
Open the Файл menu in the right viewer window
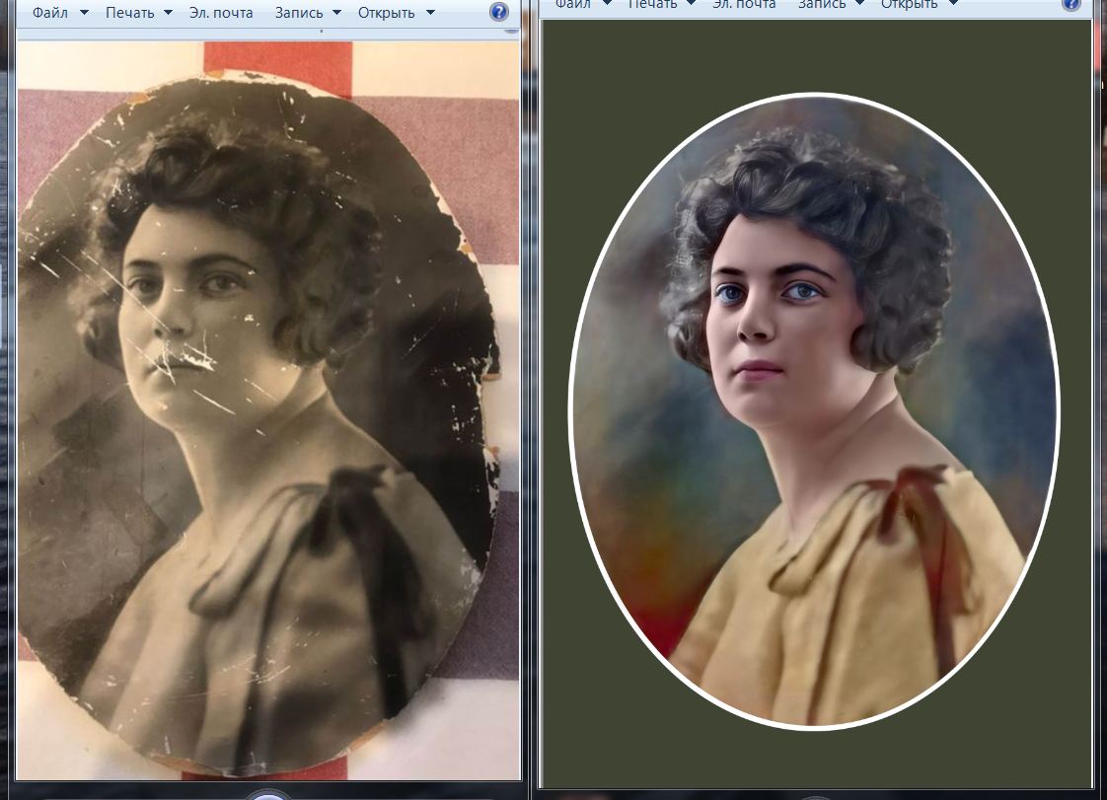point(582,4)
